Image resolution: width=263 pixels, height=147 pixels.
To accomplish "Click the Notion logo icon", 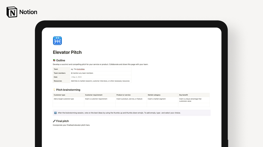I will [x=12, y=12].
